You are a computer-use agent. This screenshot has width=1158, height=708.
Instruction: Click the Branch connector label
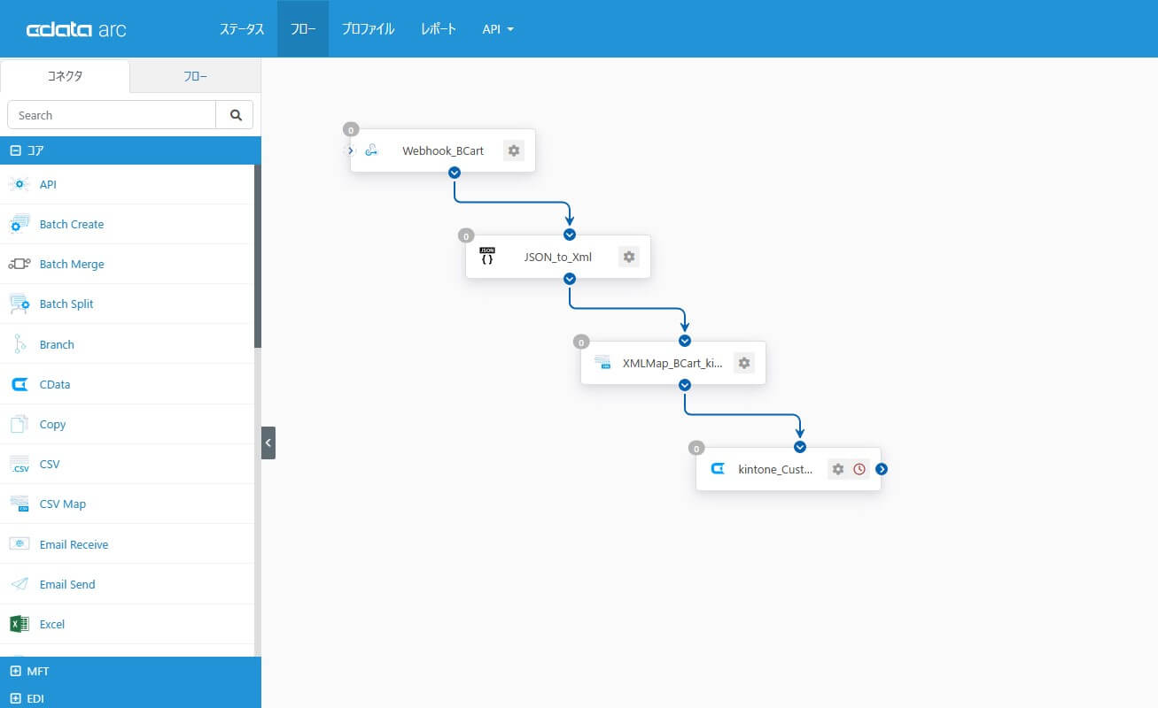57,344
